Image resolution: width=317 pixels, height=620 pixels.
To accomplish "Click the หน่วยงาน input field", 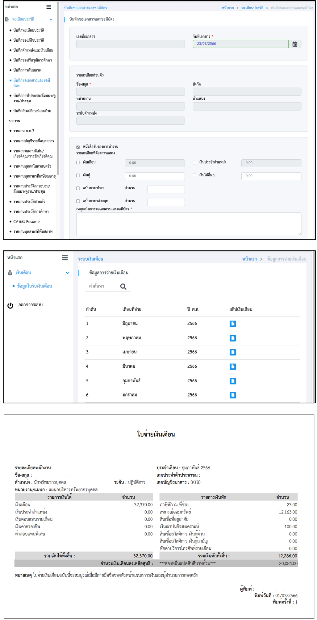I will [130, 106].
